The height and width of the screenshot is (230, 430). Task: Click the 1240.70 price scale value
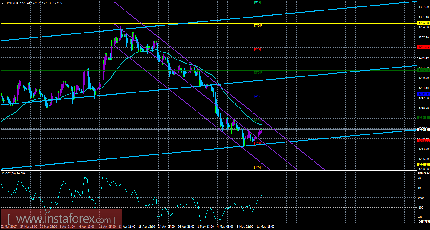[x=423, y=108]
